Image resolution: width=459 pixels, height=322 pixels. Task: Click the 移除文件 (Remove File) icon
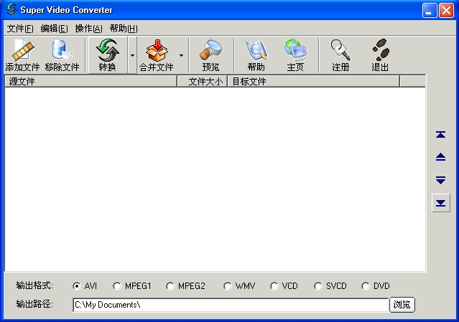62,55
